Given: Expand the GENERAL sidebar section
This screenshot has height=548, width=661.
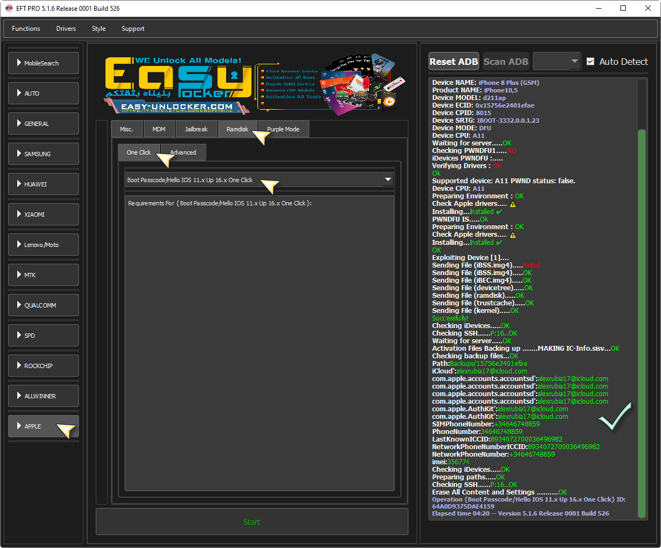Looking at the screenshot, I should pos(44,124).
